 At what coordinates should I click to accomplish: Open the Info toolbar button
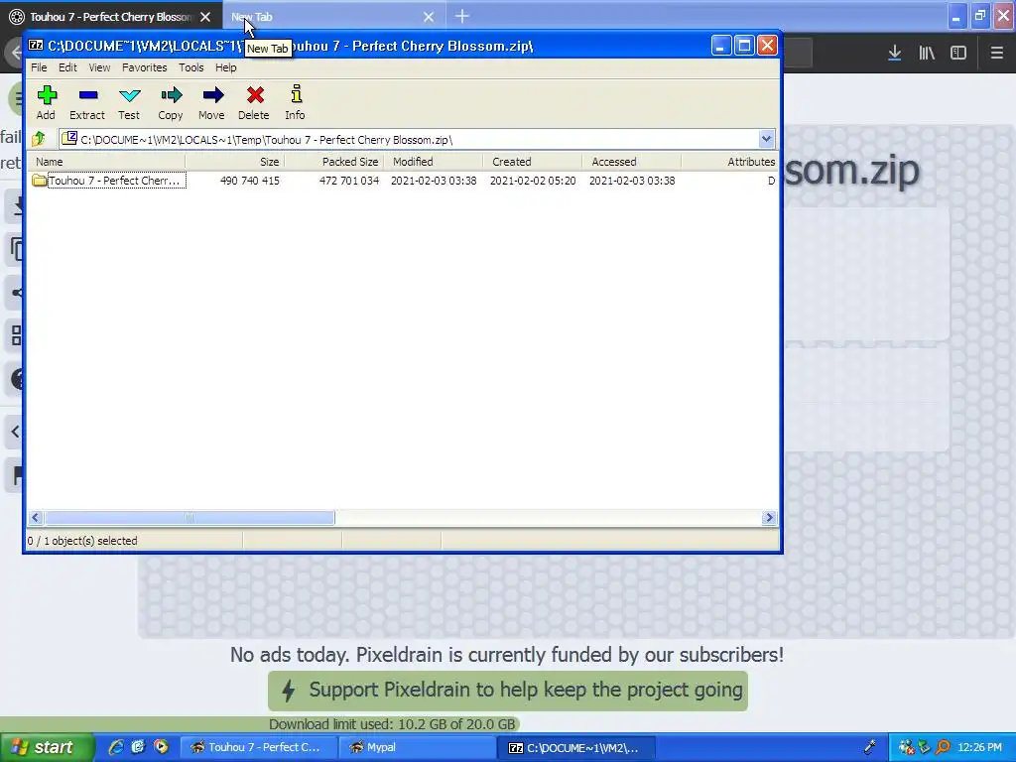296,103
